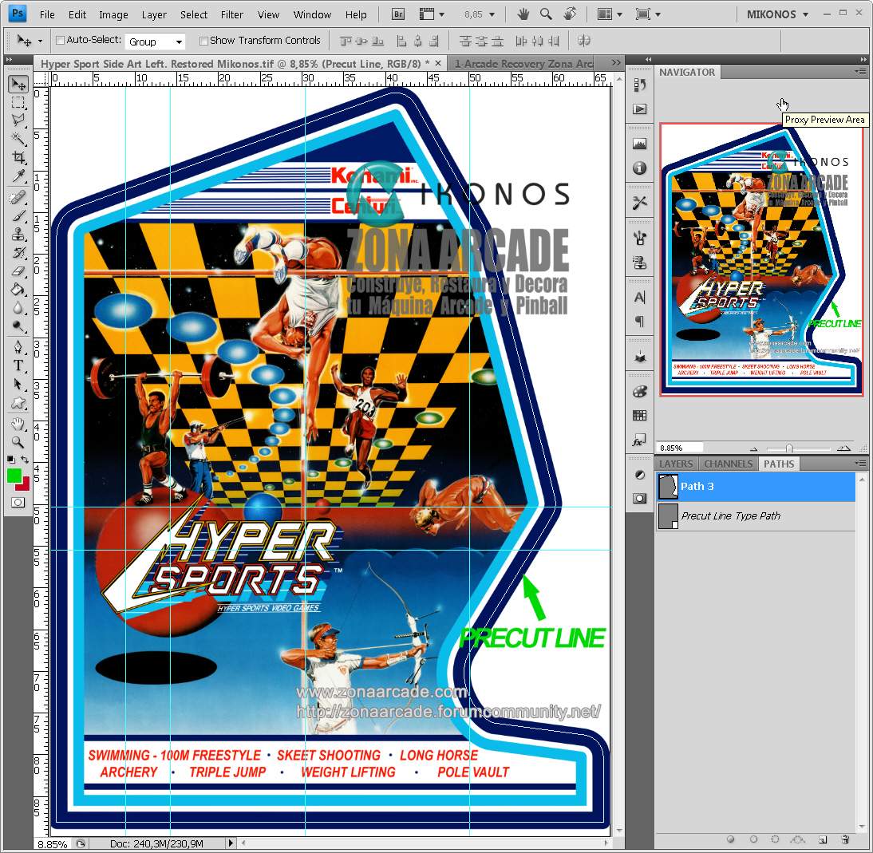Viewport: 873px width, 853px height.
Task: Switch to the Channels tab
Action: 727,464
